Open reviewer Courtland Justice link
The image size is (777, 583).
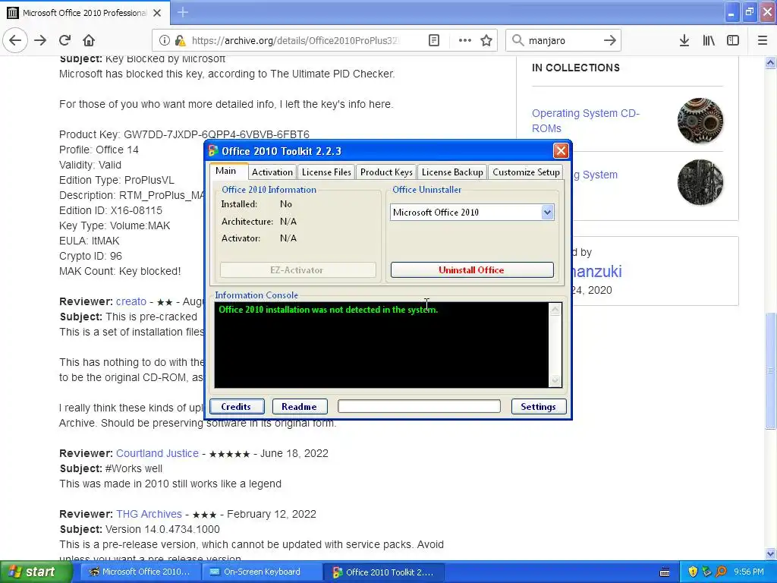tap(157, 453)
